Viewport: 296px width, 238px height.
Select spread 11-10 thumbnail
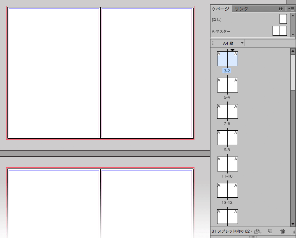click(227, 164)
